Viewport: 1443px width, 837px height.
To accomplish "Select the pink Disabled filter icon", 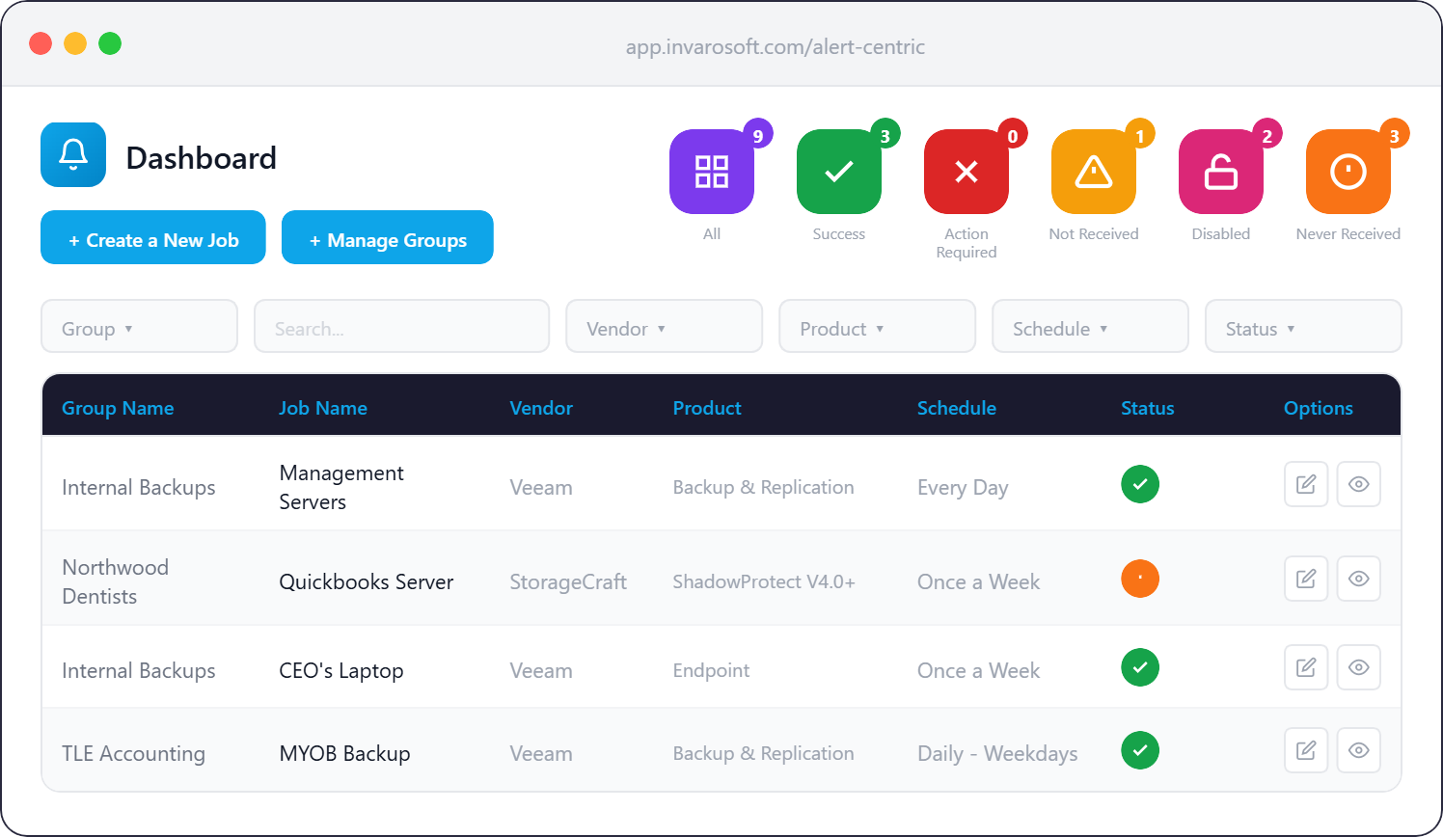I will (x=1221, y=172).
